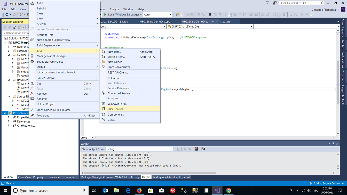Screen dimensions: 347x195
Task: Toggle a bookmark with the bookmark icon
Action: 210,15
